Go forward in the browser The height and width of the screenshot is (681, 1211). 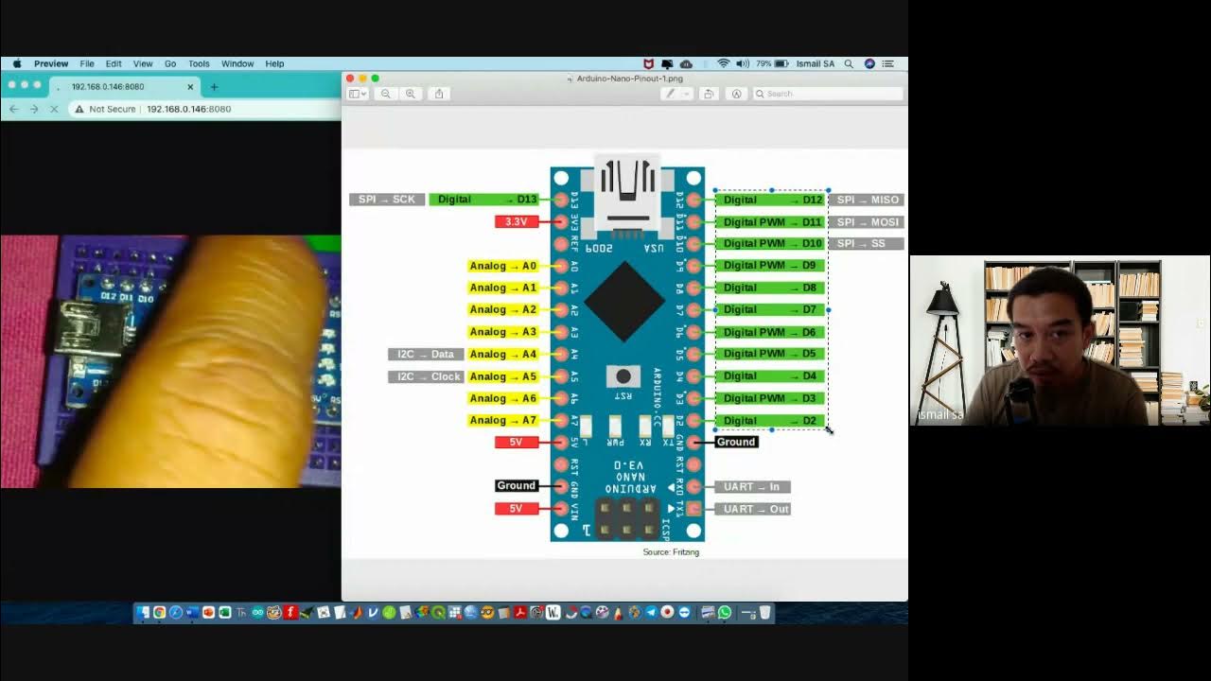34,109
